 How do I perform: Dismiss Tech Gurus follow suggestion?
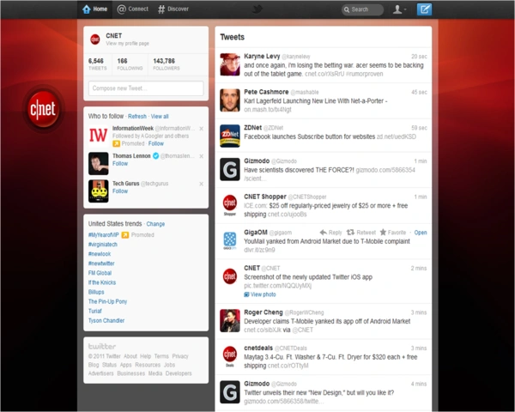202,184
